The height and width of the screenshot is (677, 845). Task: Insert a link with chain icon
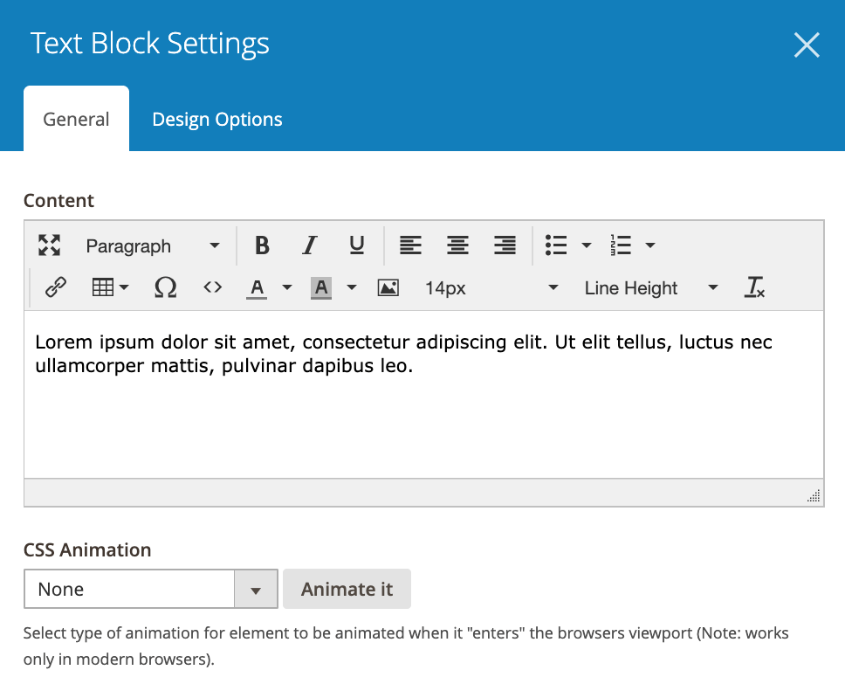pyautogui.click(x=56, y=287)
